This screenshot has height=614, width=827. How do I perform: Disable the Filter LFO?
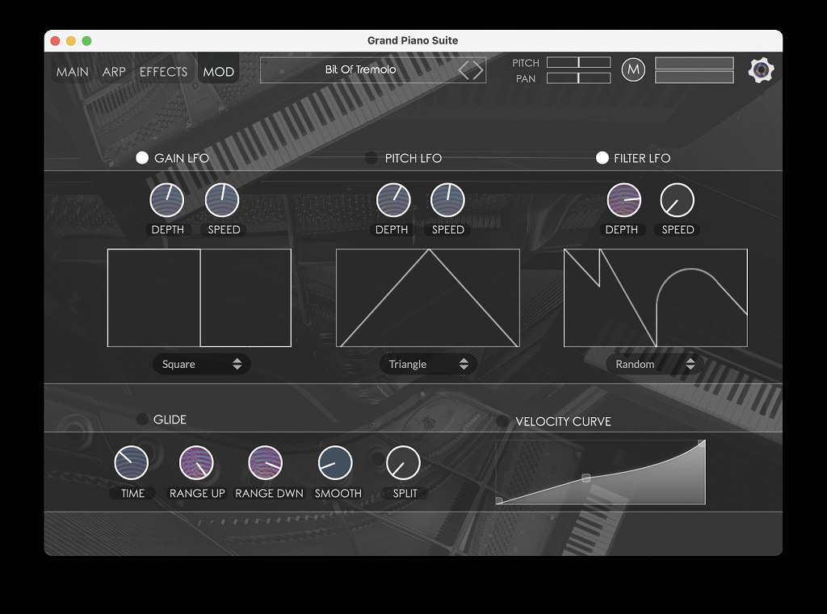602,158
